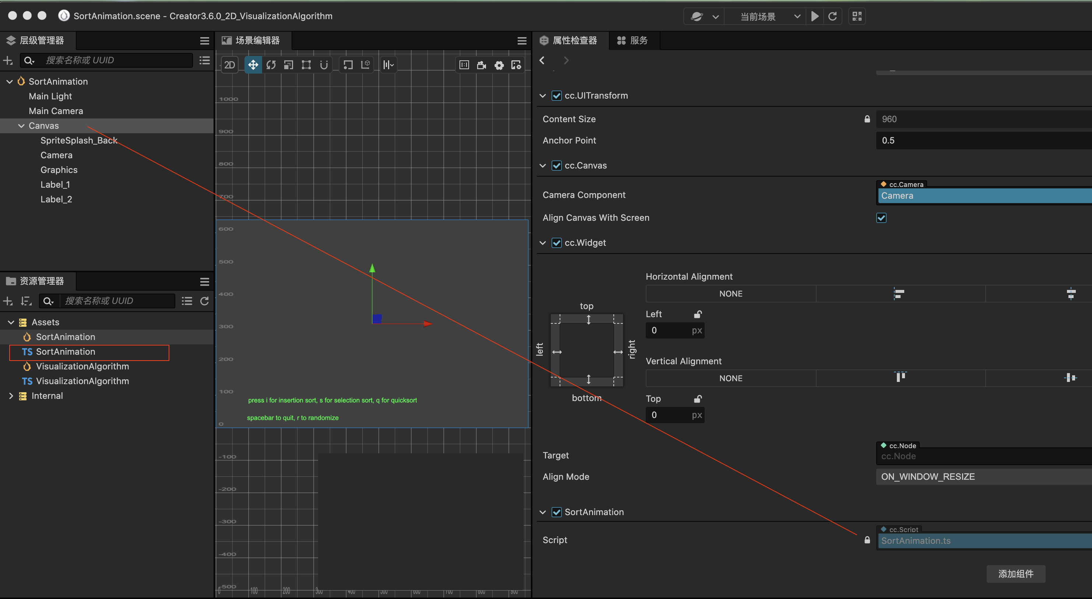Collapse the Canvas node in hierarchy
This screenshot has height=599, width=1092.
point(21,126)
